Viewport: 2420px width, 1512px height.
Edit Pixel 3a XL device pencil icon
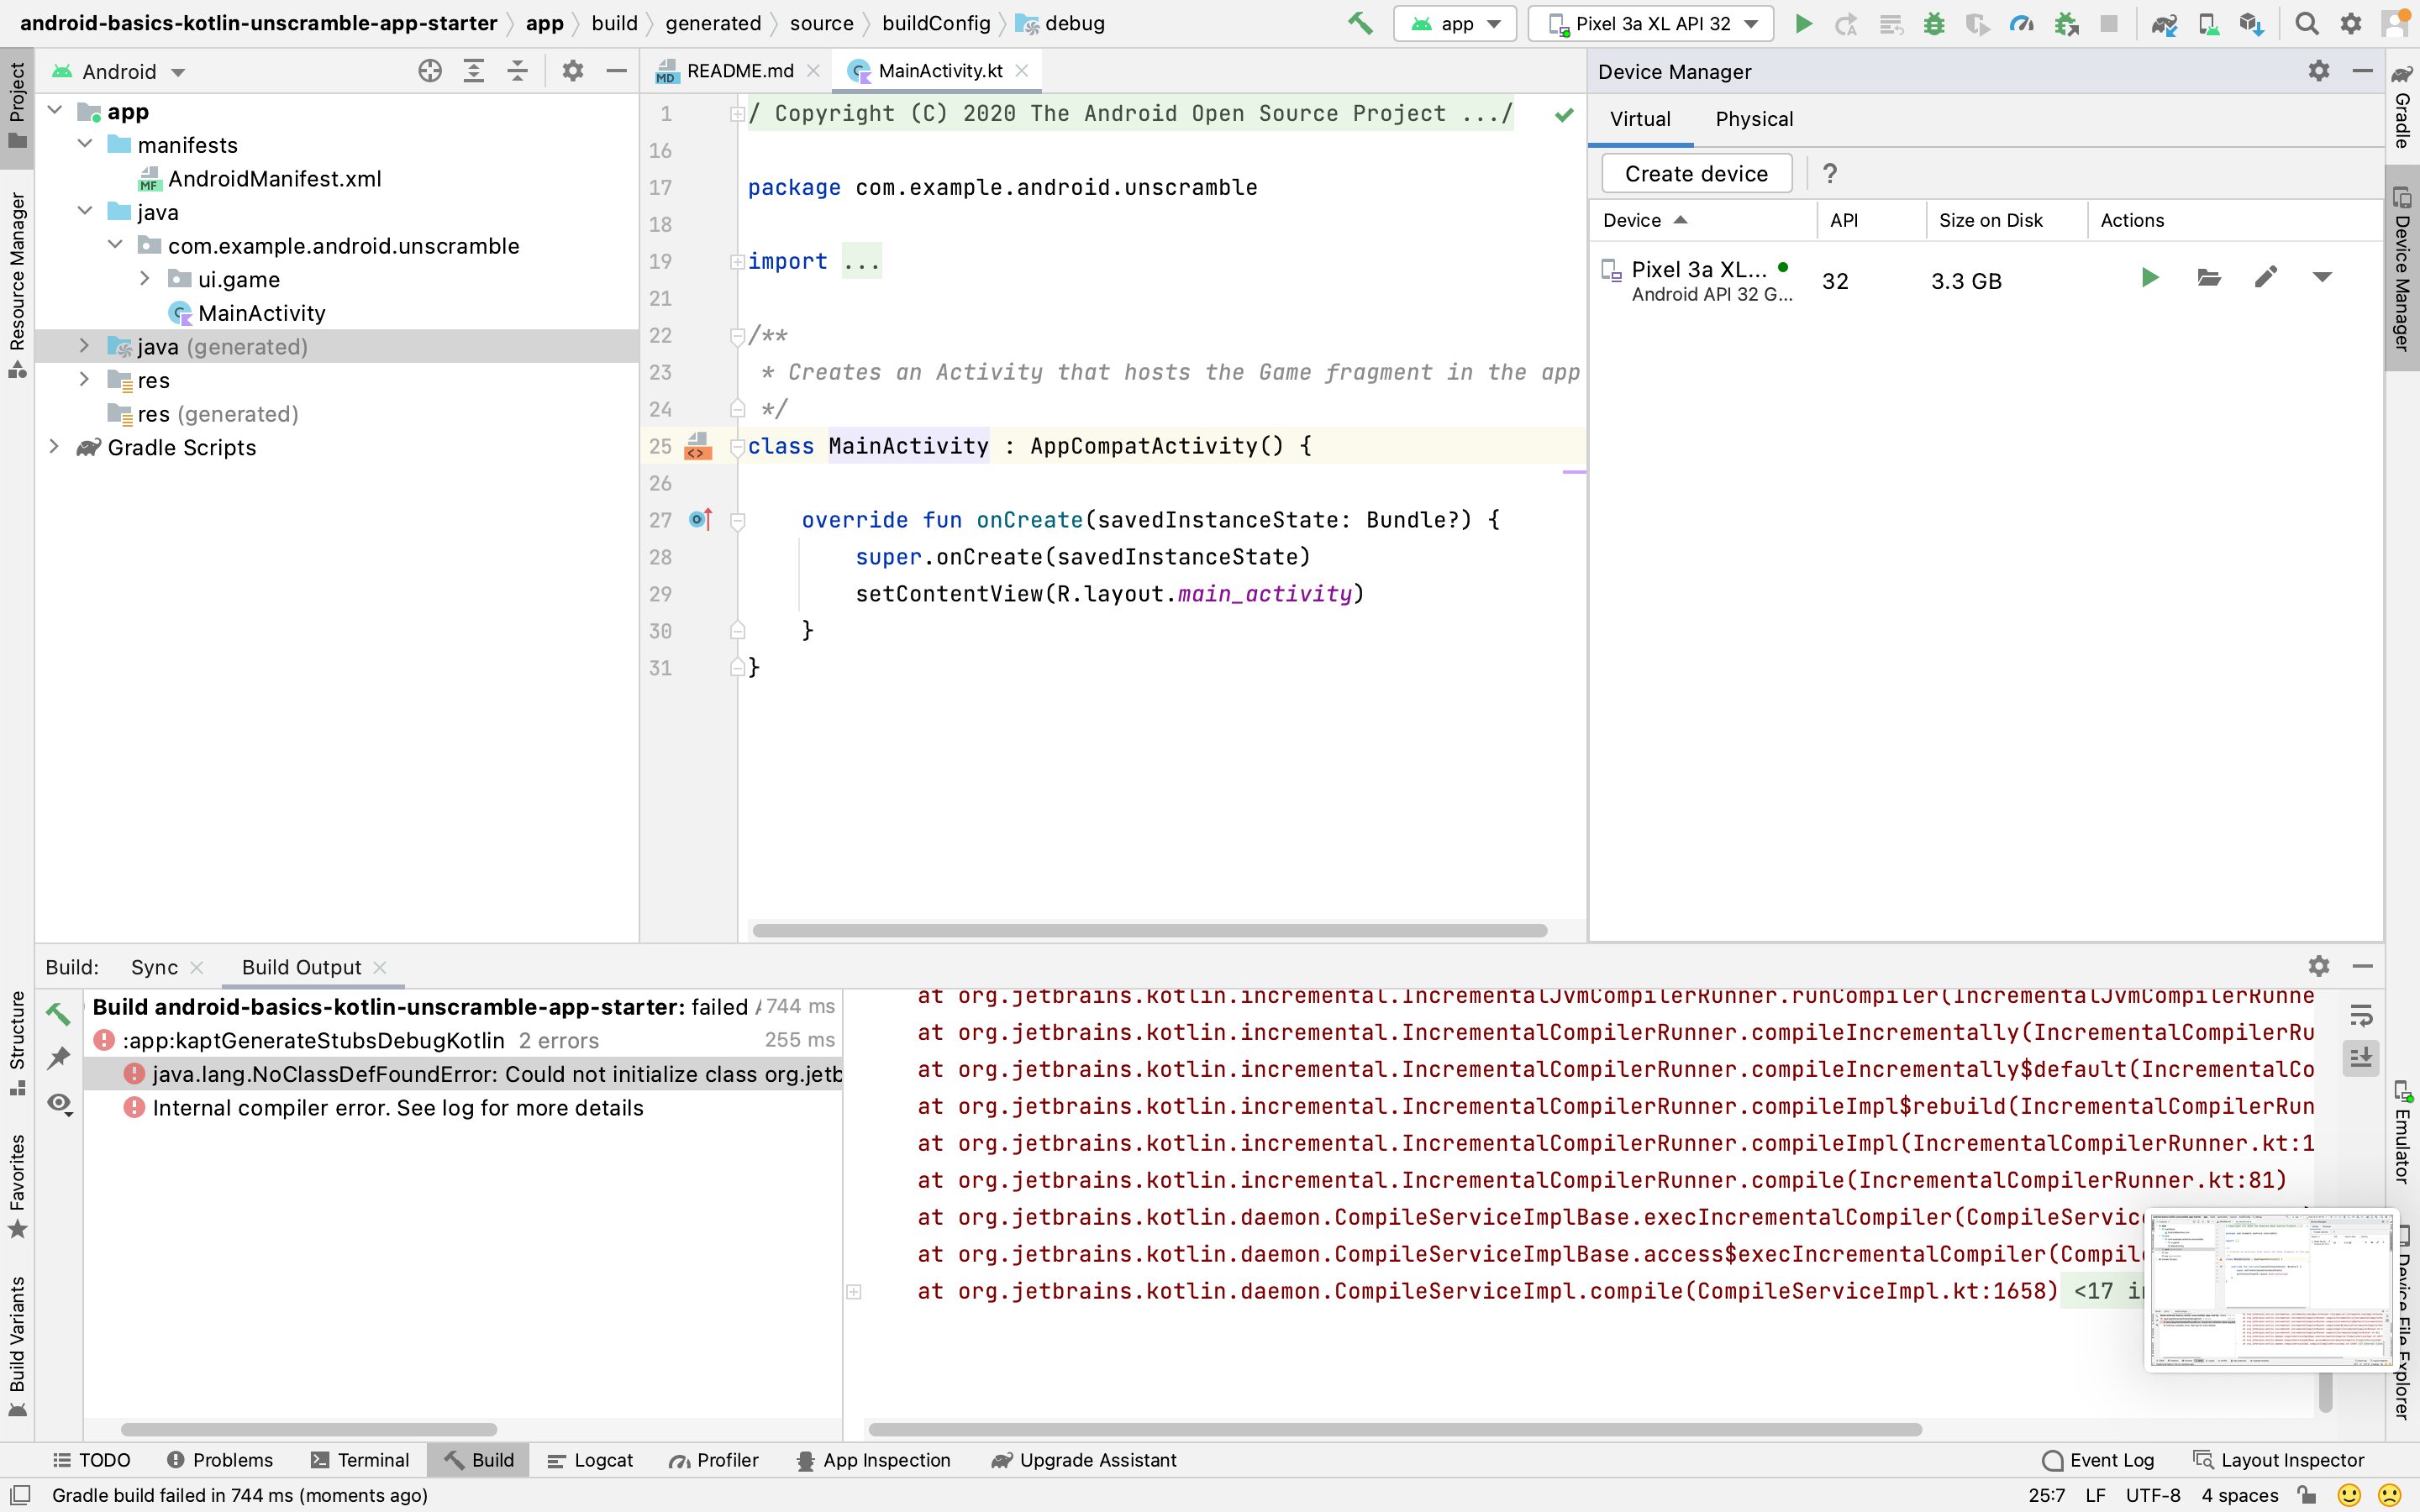[x=2266, y=278]
